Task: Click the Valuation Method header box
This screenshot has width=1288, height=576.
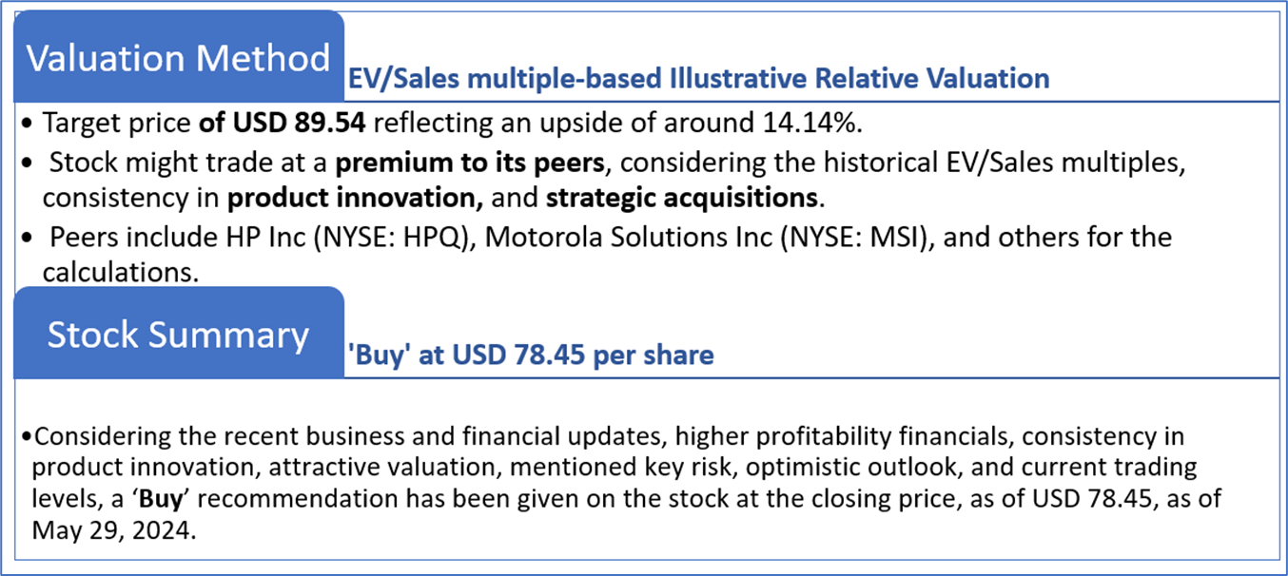Action: tap(178, 57)
